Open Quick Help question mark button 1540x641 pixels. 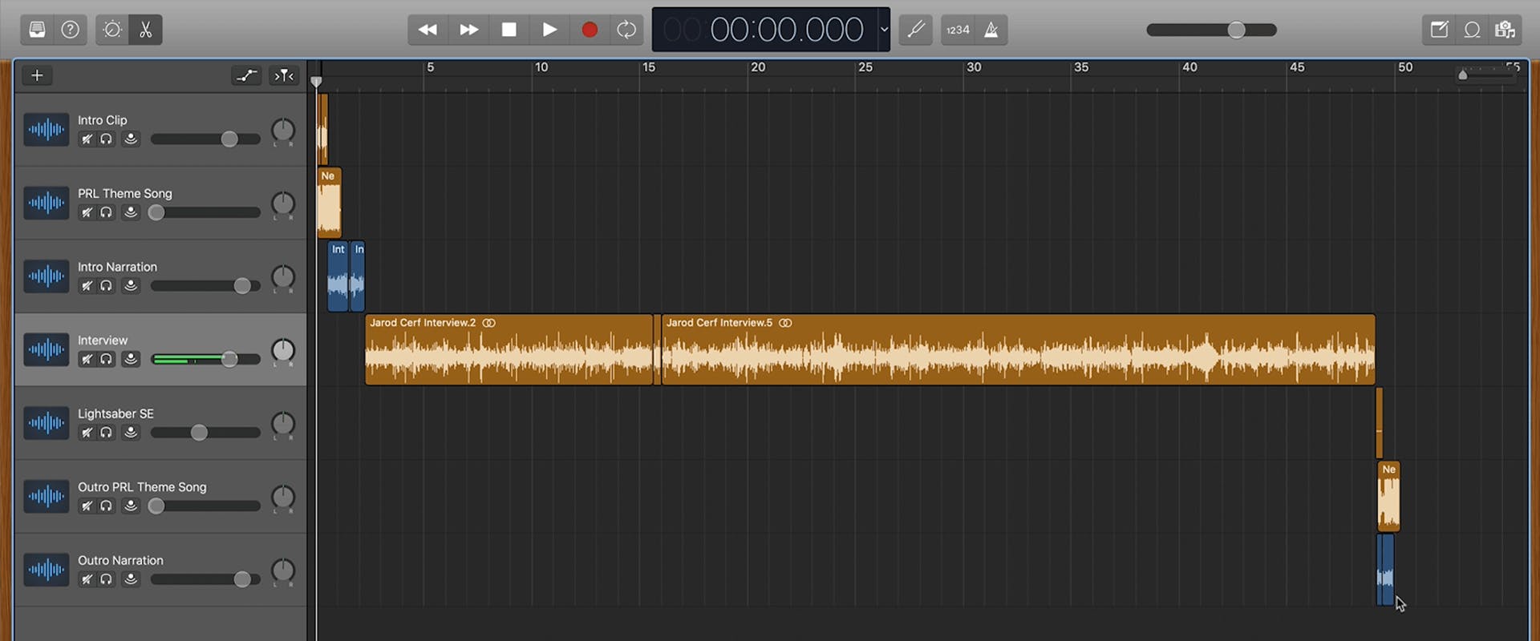(71, 30)
